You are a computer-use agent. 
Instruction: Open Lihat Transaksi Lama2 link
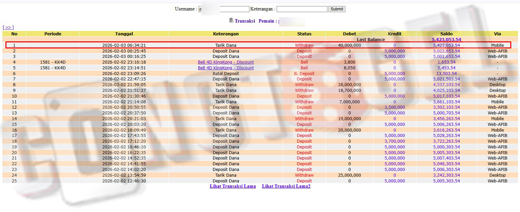coord(286,186)
